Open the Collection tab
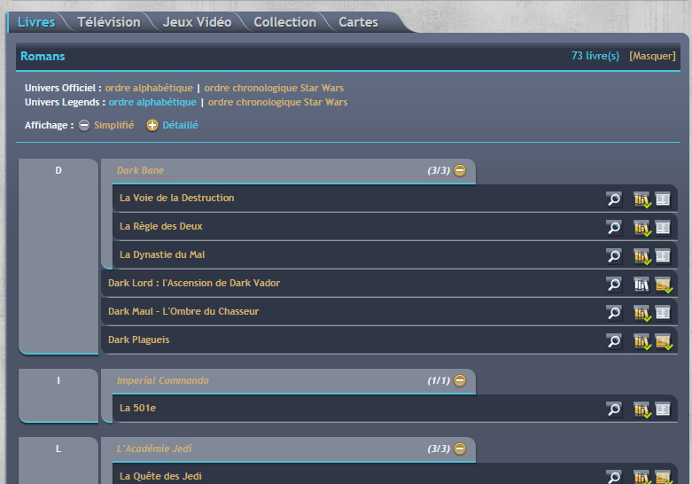This screenshot has width=692, height=484. pyautogui.click(x=285, y=22)
